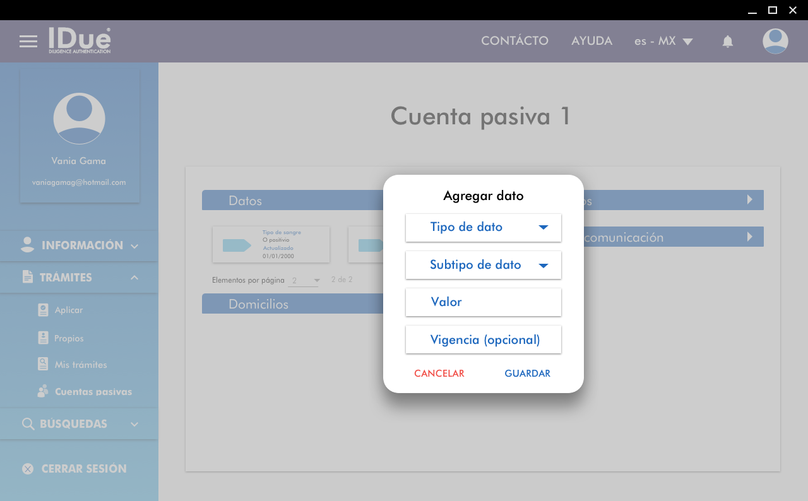Viewport: 808px width, 501px height.
Task: Open the Subtipo de dato dropdown
Action: (x=483, y=265)
